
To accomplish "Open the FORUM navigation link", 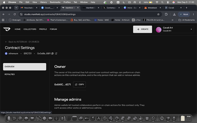I will 53,29.
